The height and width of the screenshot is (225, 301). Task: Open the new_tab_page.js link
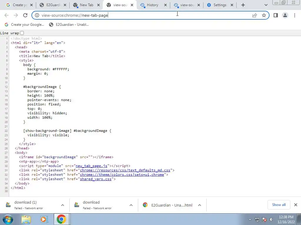coord(91,166)
